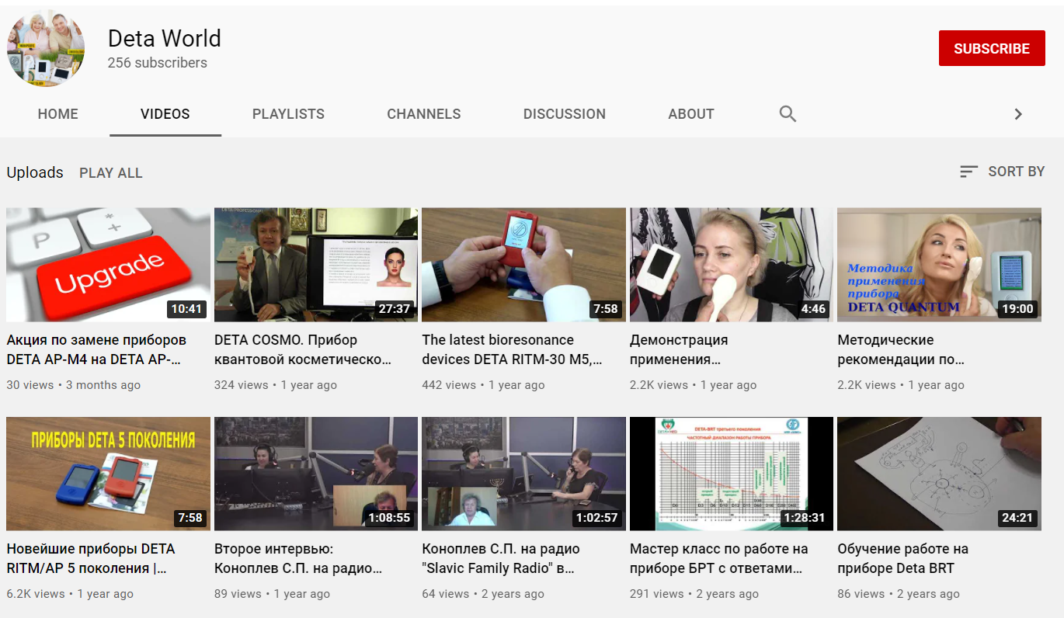Click Play All uploads
The width and height of the screenshot is (1064, 618).
(x=111, y=173)
